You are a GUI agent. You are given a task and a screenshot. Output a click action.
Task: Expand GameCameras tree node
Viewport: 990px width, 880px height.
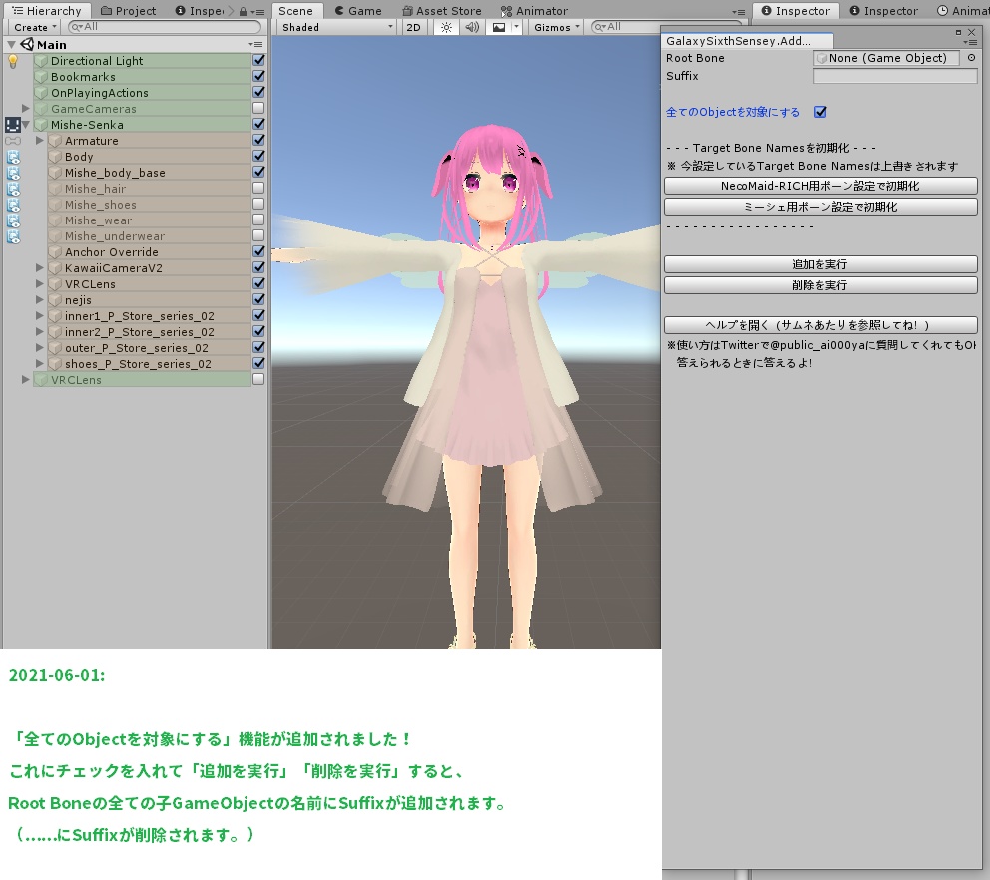pyautogui.click(x=26, y=109)
